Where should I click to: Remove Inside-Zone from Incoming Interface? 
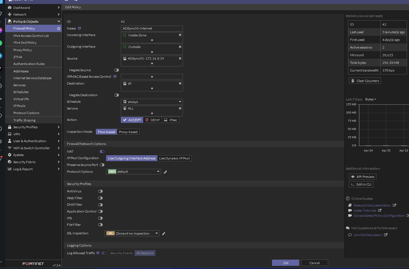click(180, 35)
